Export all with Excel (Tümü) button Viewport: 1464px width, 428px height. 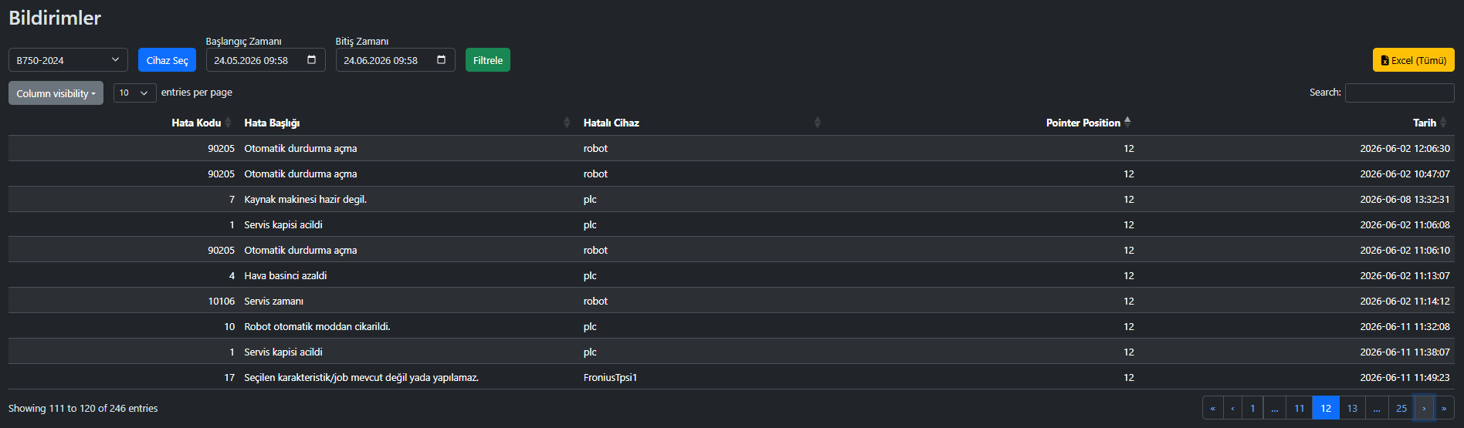(x=1413, y=60)
